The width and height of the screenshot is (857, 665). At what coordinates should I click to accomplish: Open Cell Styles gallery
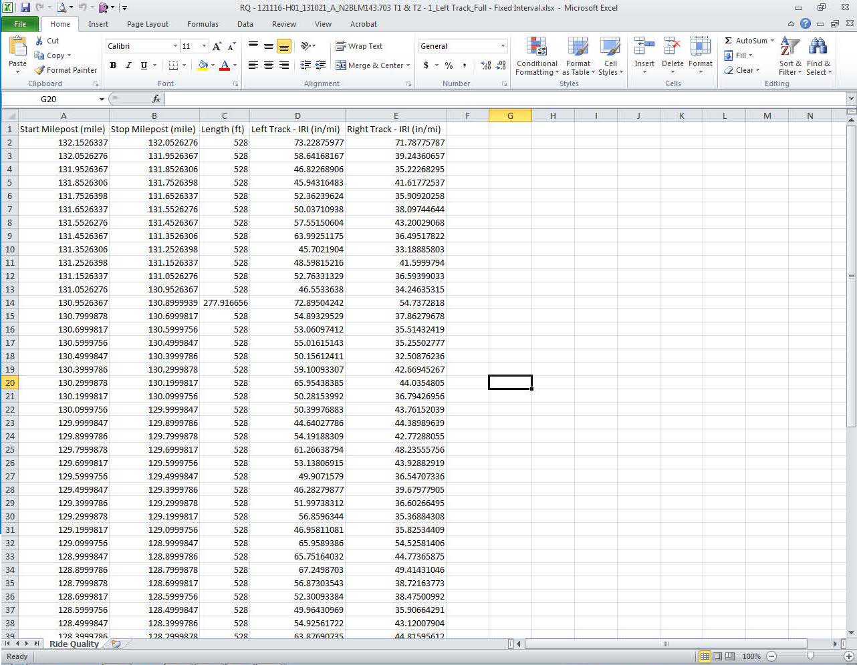pos(610,56)
